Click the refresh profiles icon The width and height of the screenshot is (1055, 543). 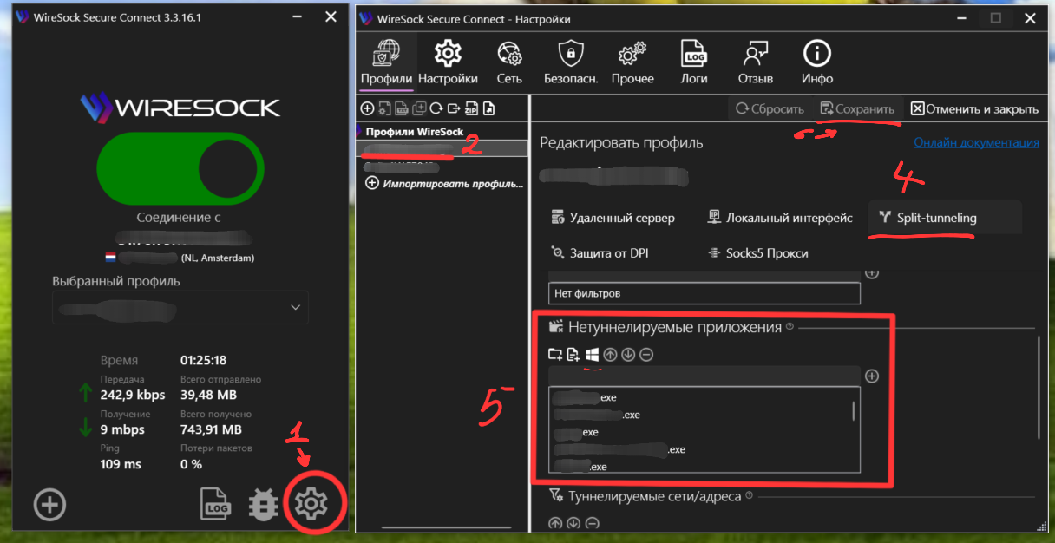(436, 108)
